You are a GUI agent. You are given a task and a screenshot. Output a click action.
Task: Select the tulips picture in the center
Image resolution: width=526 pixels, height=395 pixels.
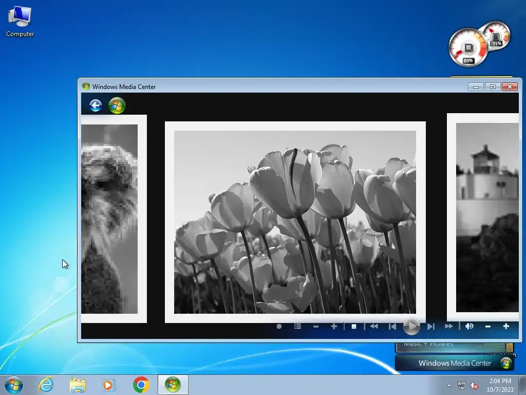tap(295, 222)
